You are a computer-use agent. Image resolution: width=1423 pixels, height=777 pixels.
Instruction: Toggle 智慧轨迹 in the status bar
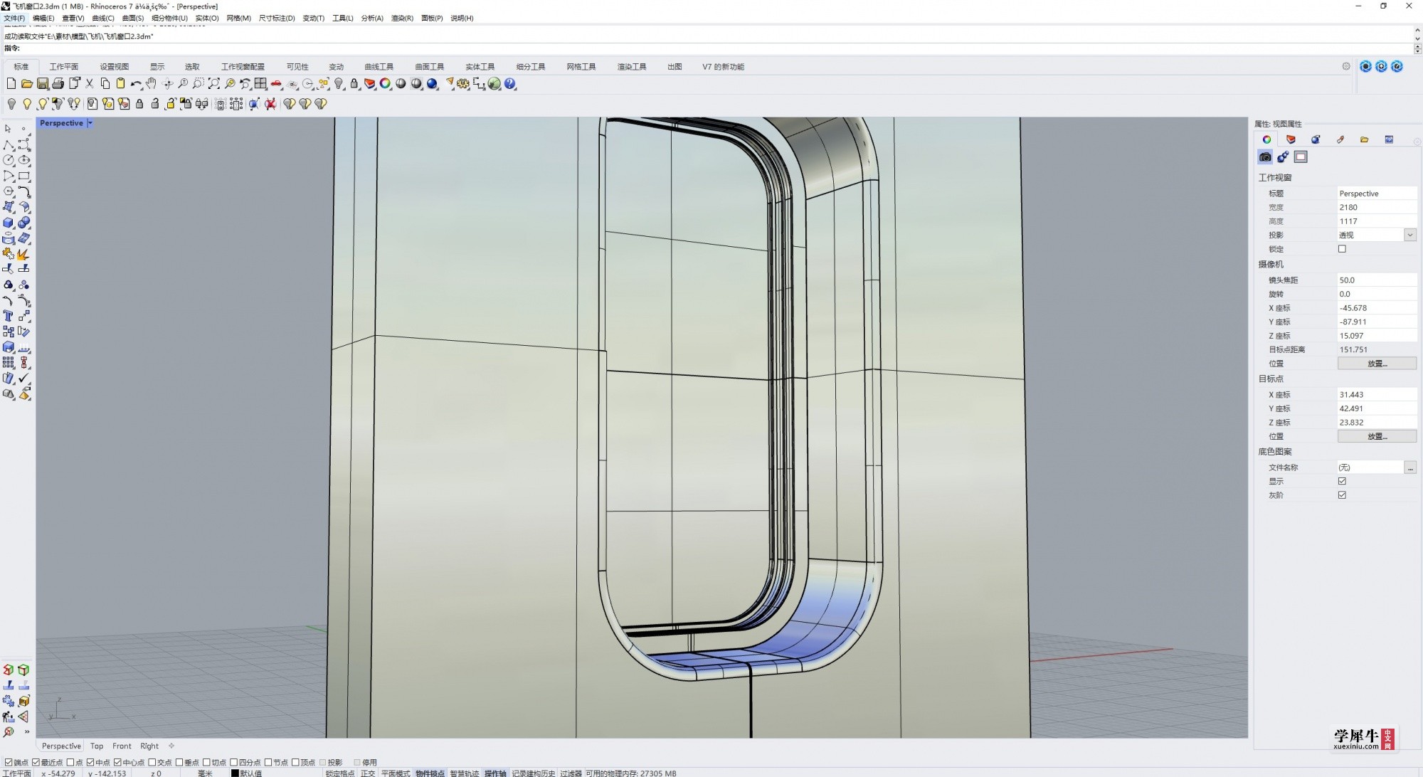coord(465,773)
